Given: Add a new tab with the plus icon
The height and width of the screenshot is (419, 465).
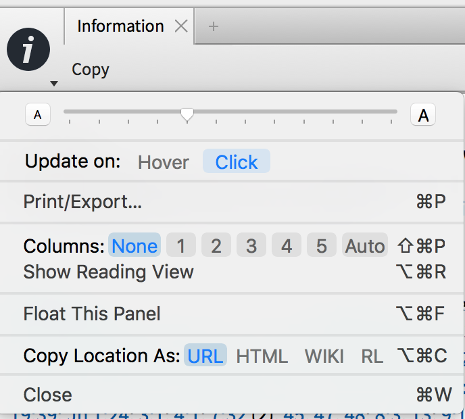Looking at the screenshot, I should [x=214, y=26].
